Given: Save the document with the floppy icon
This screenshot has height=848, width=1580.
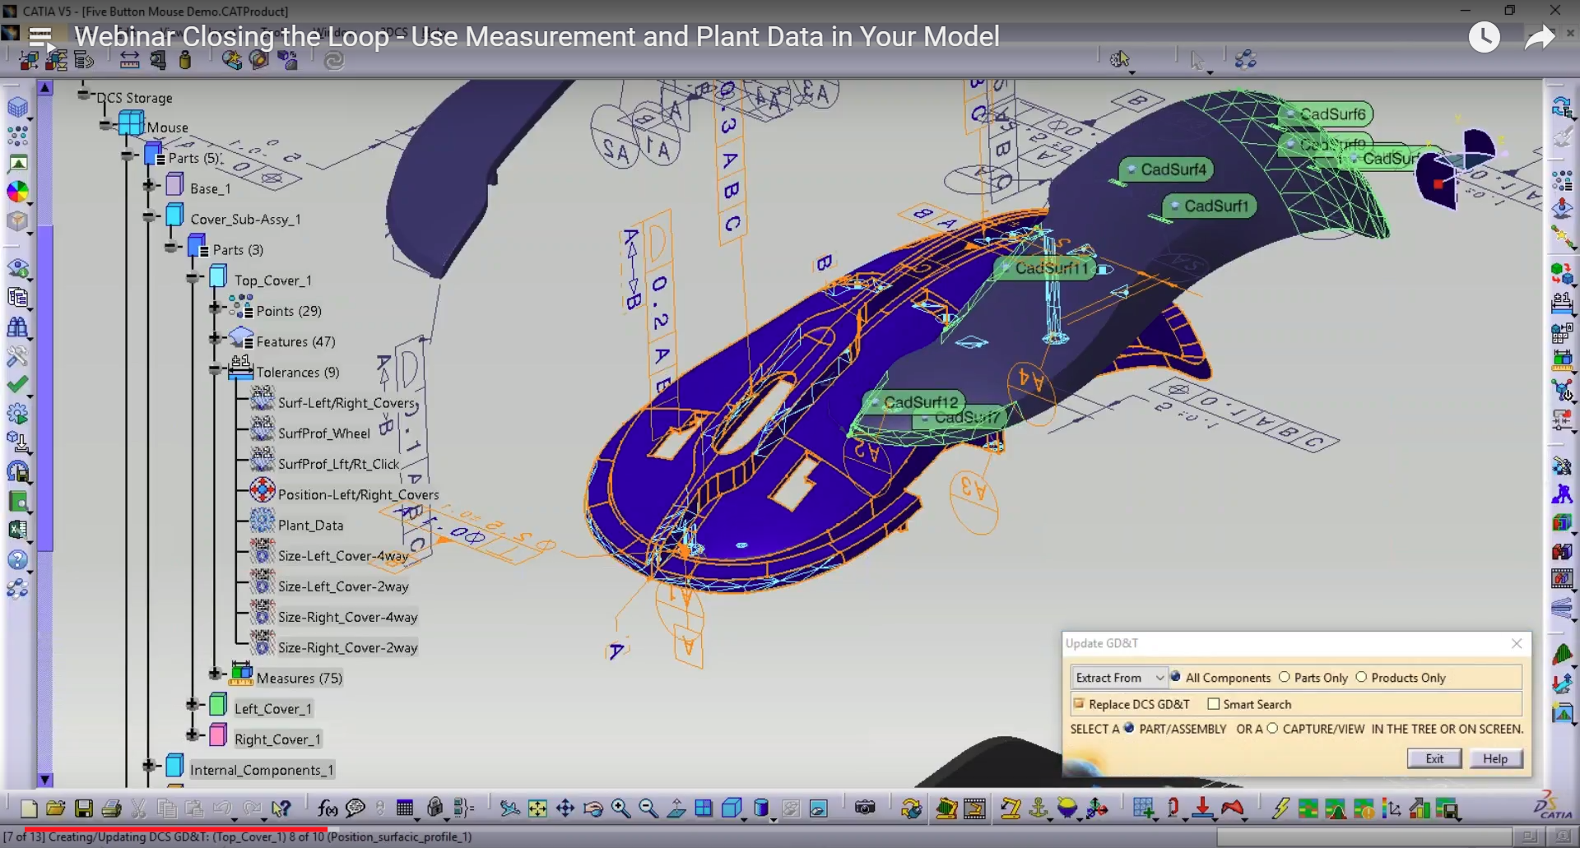Looking at the screenshot, I should coord(84,809).
